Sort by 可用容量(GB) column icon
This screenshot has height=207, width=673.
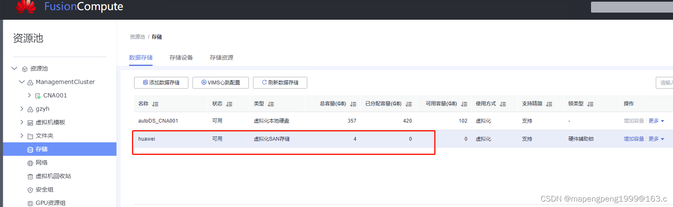pyautogui.click(x=464, y=104)
